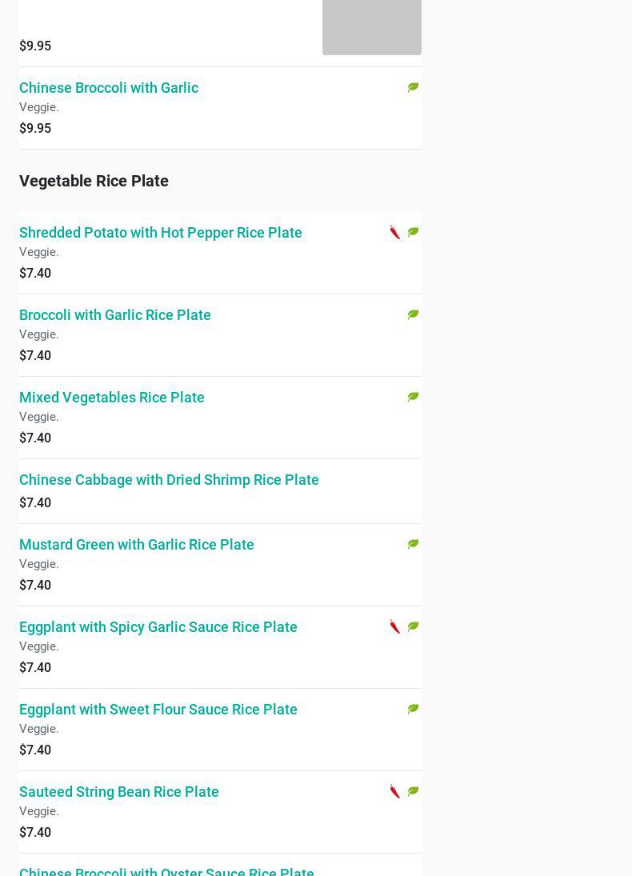Click spicy pepper icon for Eggplant with Spicy Garlic Sauce
632x876 pixels.
coord(395,626)
